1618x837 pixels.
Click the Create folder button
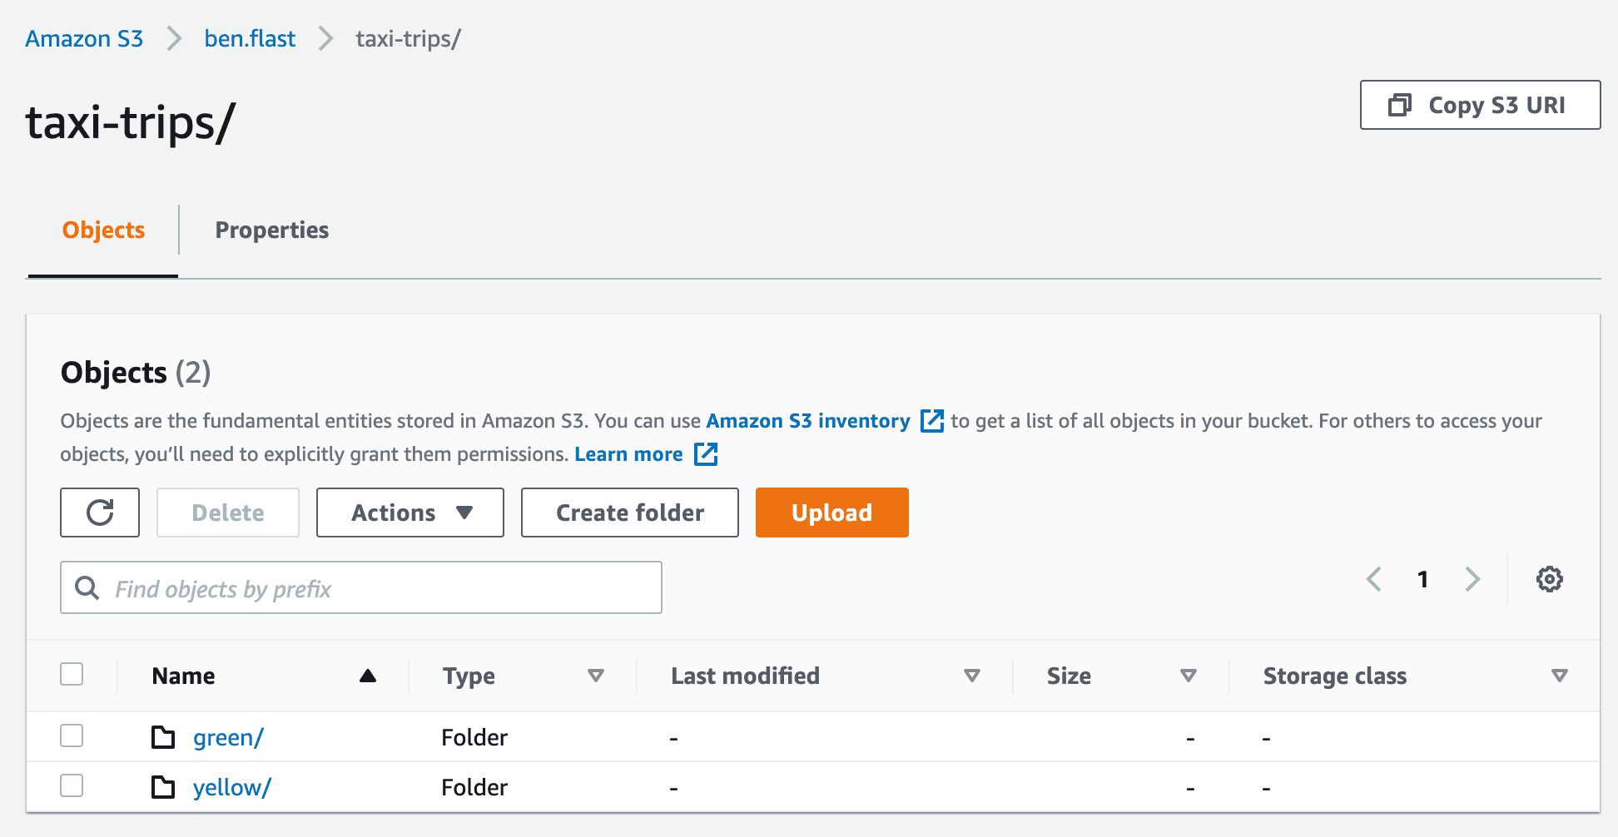[x=629, y=513]
